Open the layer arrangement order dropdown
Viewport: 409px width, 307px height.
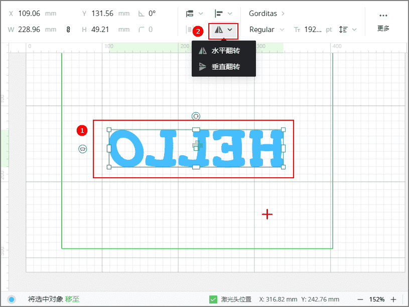point(195,14)
